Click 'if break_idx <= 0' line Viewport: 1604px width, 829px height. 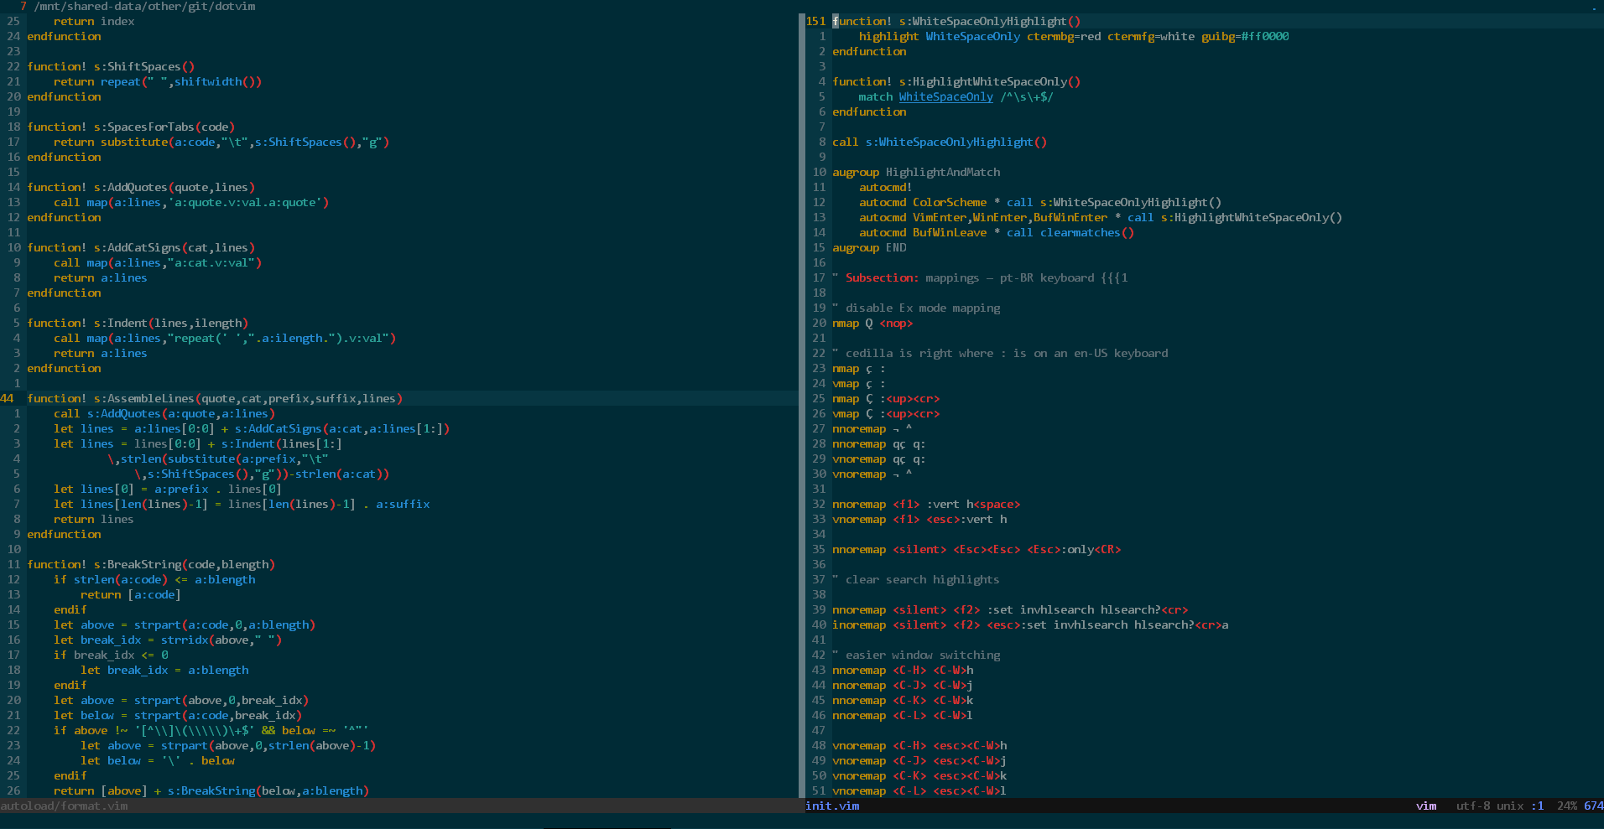point(111,655)
